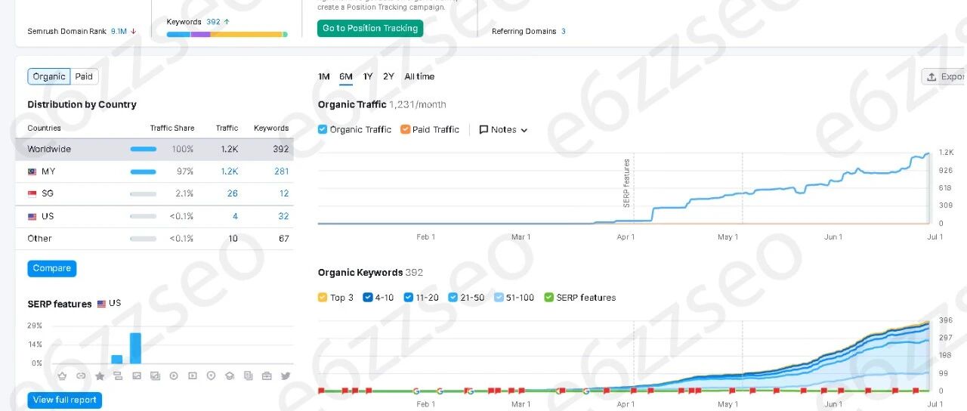
Task: Click the link sitelinks SERP icon
Action: coord(81,375)
